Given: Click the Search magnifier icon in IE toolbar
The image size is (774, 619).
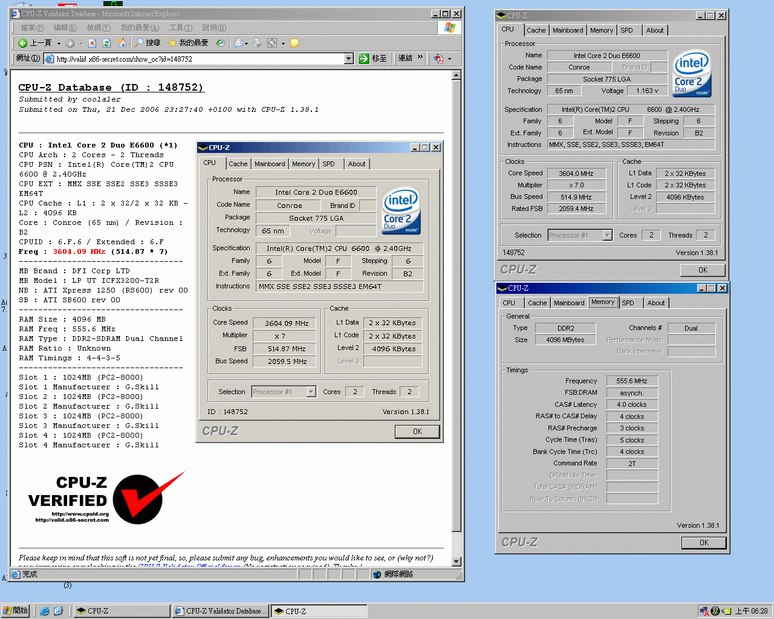Looking at the screenshot, I should [139, 43].
